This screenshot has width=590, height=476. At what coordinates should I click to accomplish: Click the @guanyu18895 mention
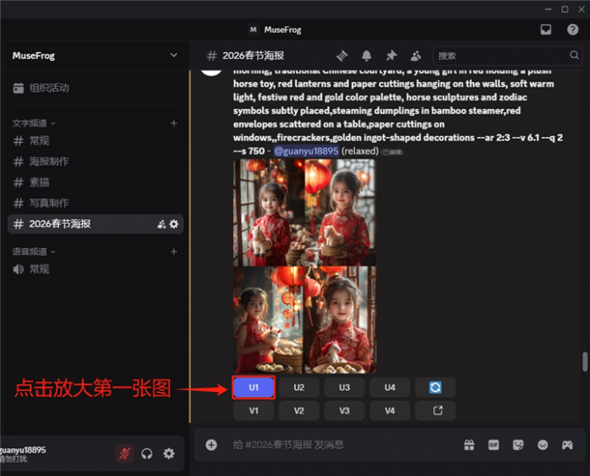pos(306,151)
